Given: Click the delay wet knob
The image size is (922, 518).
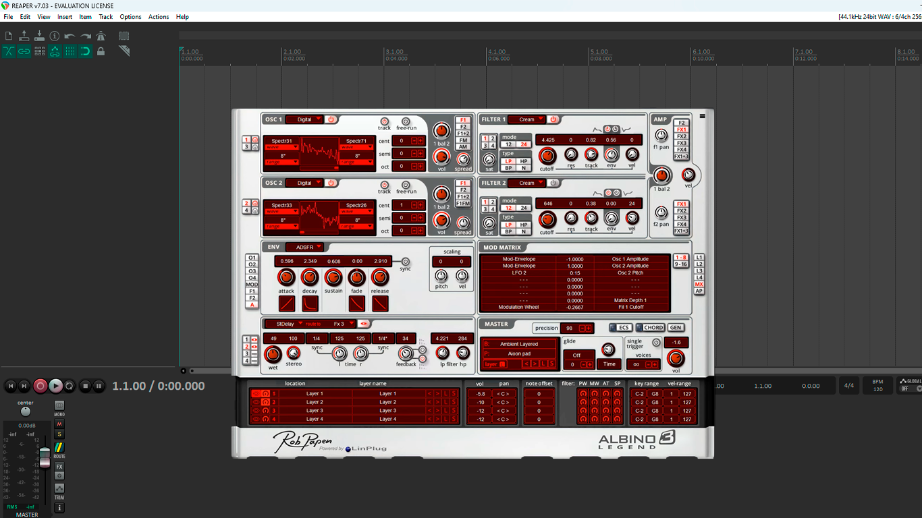Looking at the screenshot, I should 273,353.
